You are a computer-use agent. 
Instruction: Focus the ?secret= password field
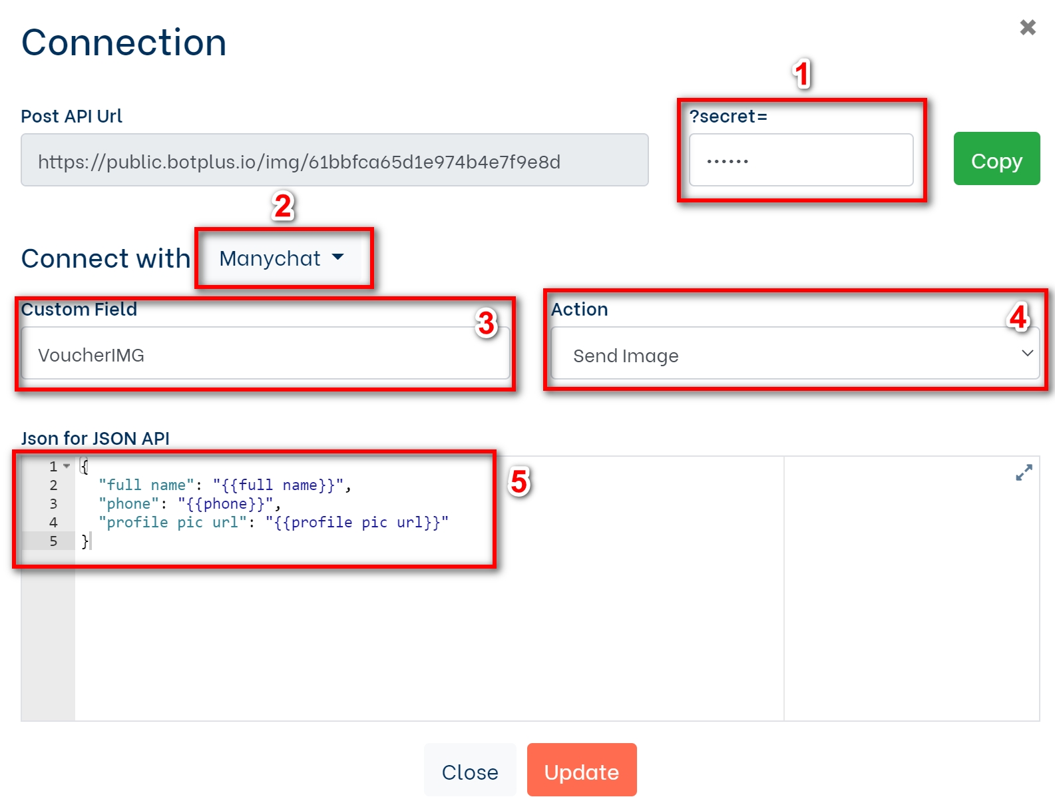801,160
